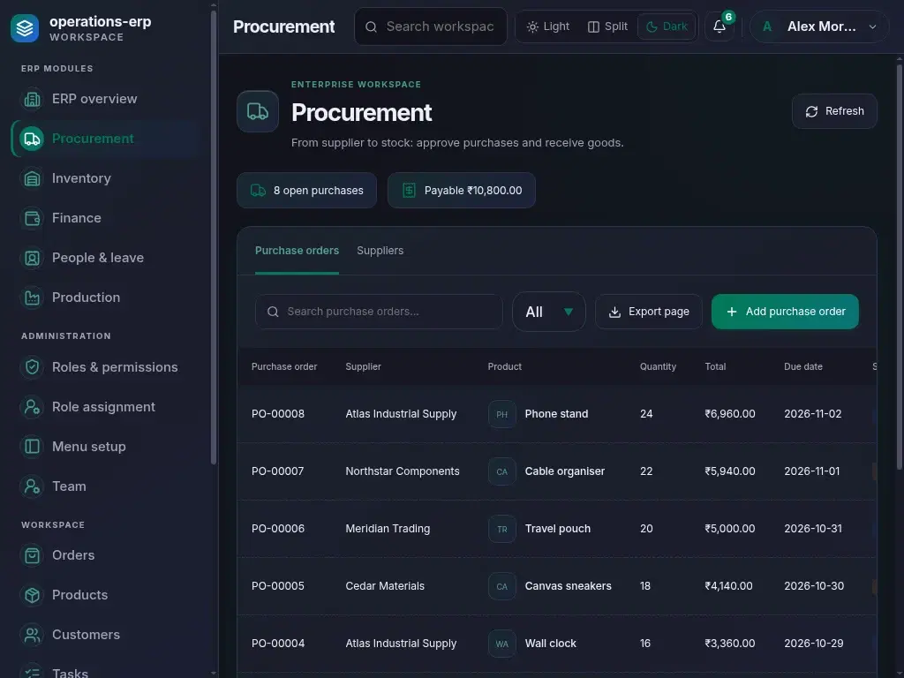This screenshot has width=904, height=678.
Task: Open the Customers people icon
Action: (x=33, y=636)
